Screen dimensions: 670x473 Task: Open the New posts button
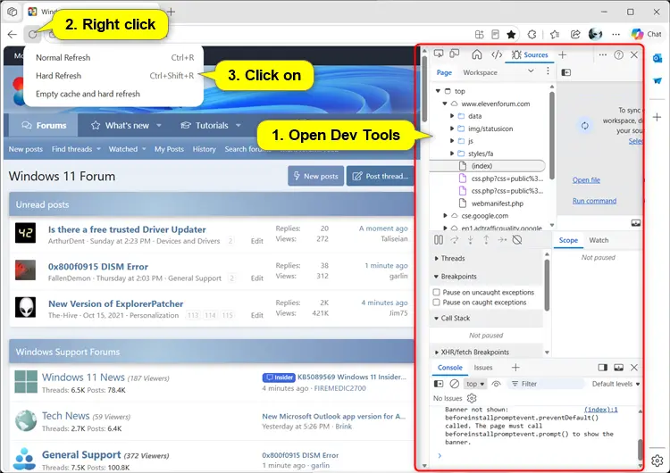click(315, 176)
